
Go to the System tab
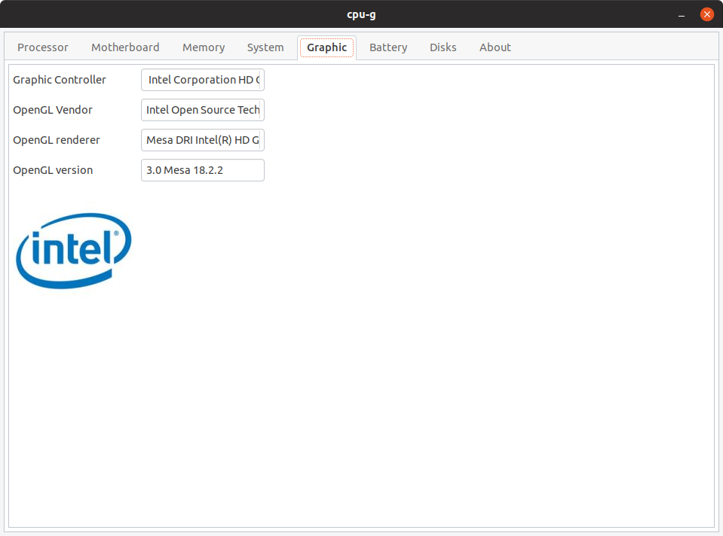(x=265, y=47)
